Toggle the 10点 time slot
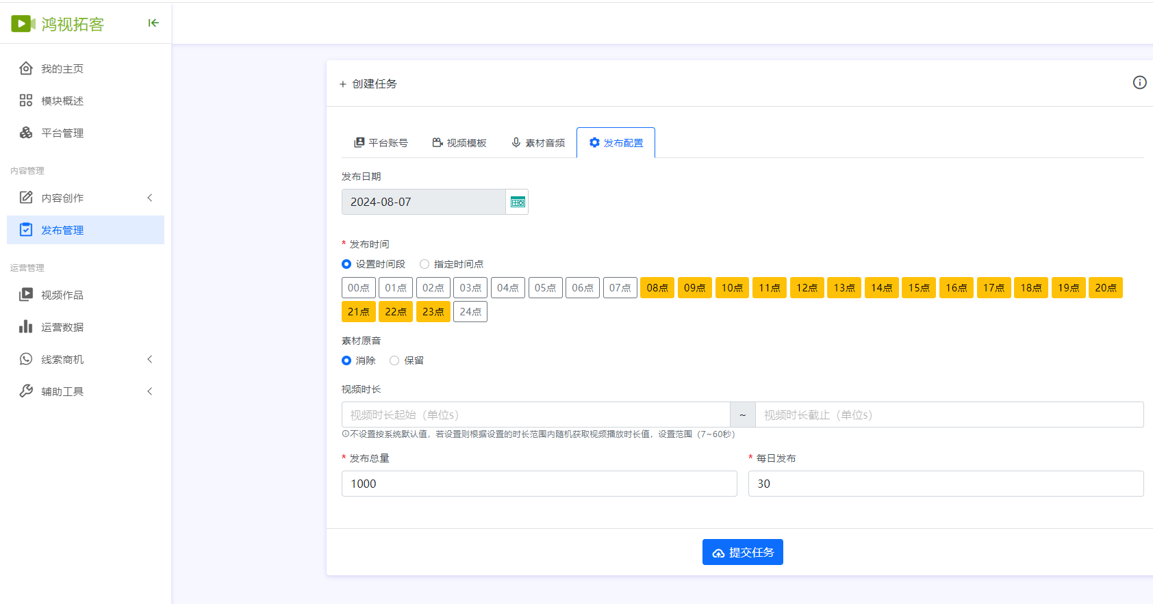 point(733,288)
